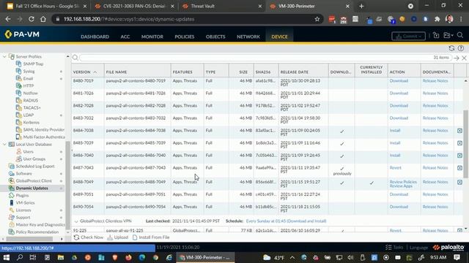Click the browser address bar
This screenshot has width=469, height=263.
[187, 19]
